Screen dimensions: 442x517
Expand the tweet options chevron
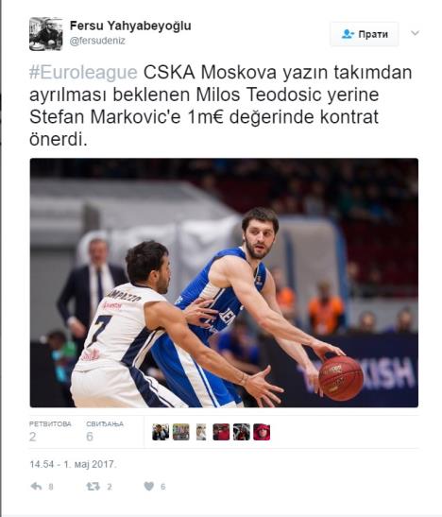(415, 33)
